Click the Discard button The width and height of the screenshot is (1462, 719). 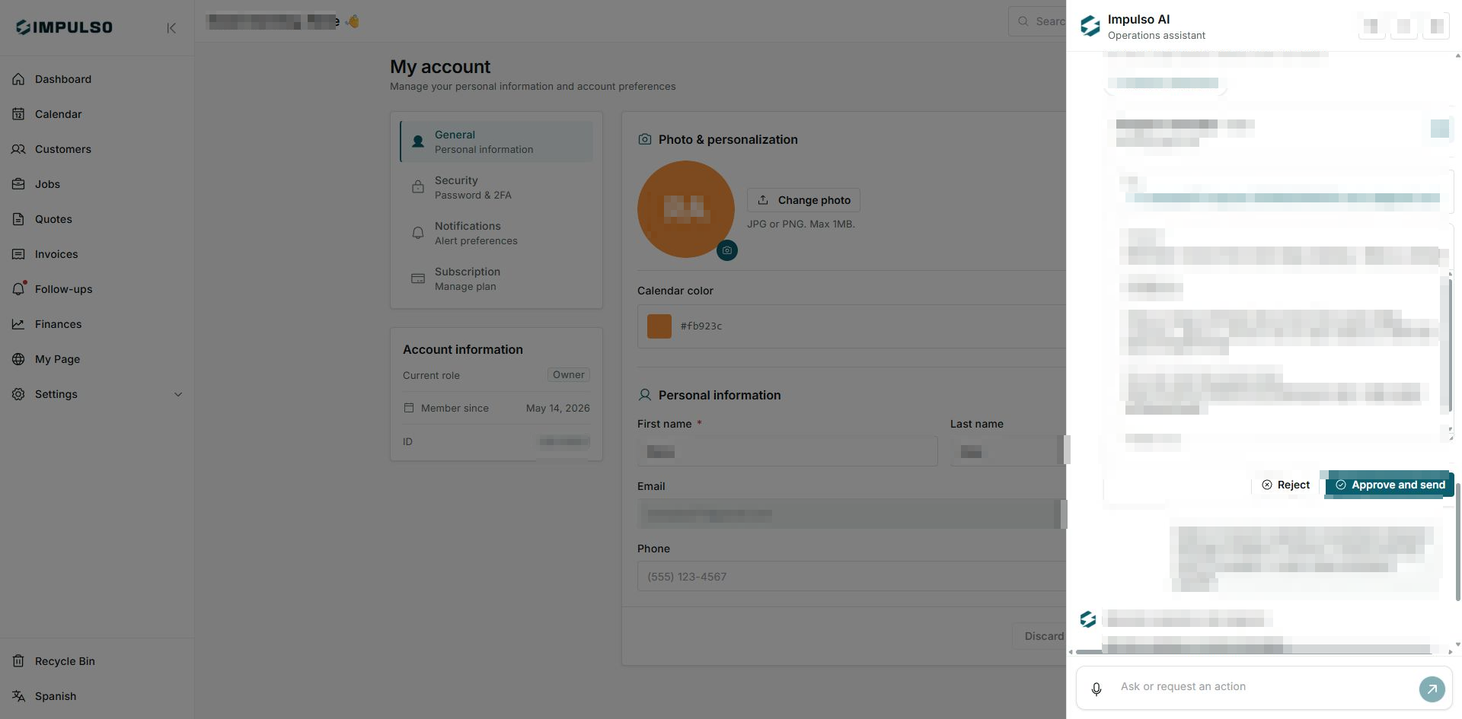point(1039,636)
